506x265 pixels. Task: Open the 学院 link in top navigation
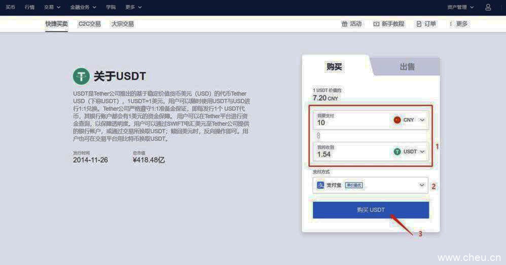pyautogui.click(x=111, y=7)
